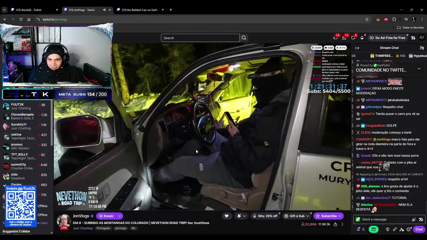Click the THINFREE gift leaderboard entry
The height and width of the screenshot is (240, 427).
point(387,56)
